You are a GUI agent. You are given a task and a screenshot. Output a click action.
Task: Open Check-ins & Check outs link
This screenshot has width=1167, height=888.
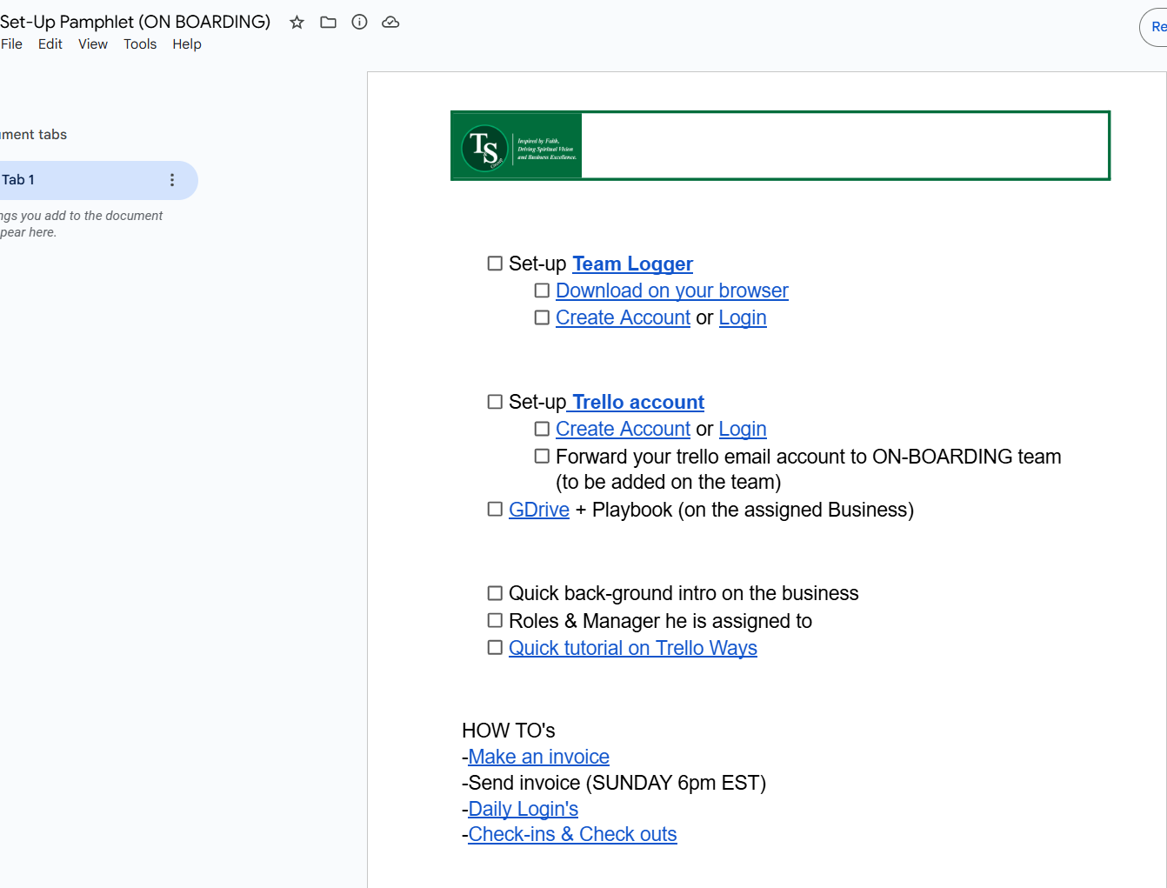tap(572, 834)
